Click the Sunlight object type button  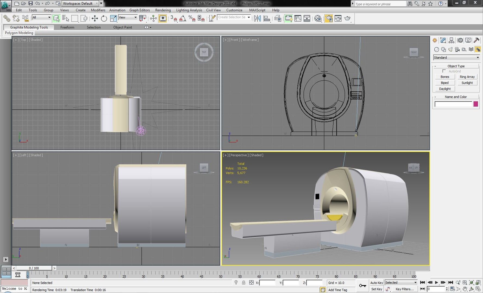coord(467,83)
